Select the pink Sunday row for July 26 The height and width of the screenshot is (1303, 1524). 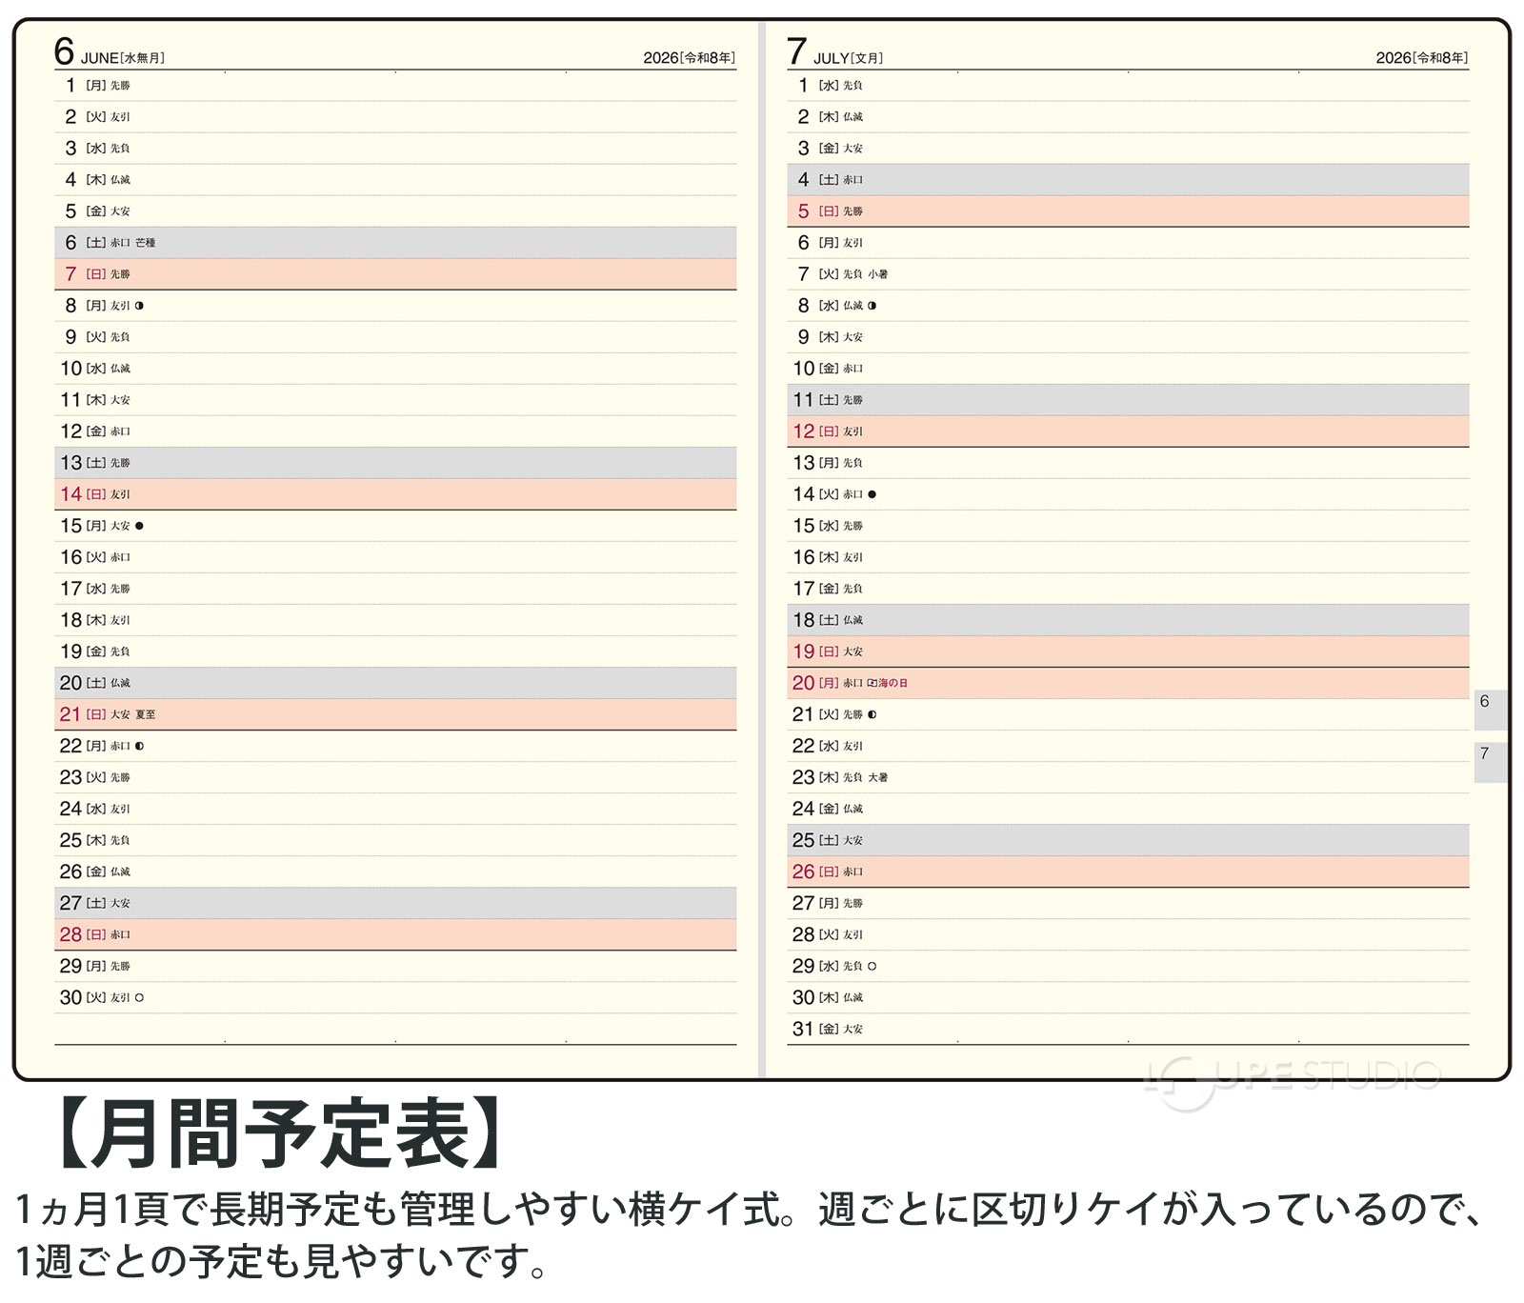pyautogui.click(x=1128, y=872)
